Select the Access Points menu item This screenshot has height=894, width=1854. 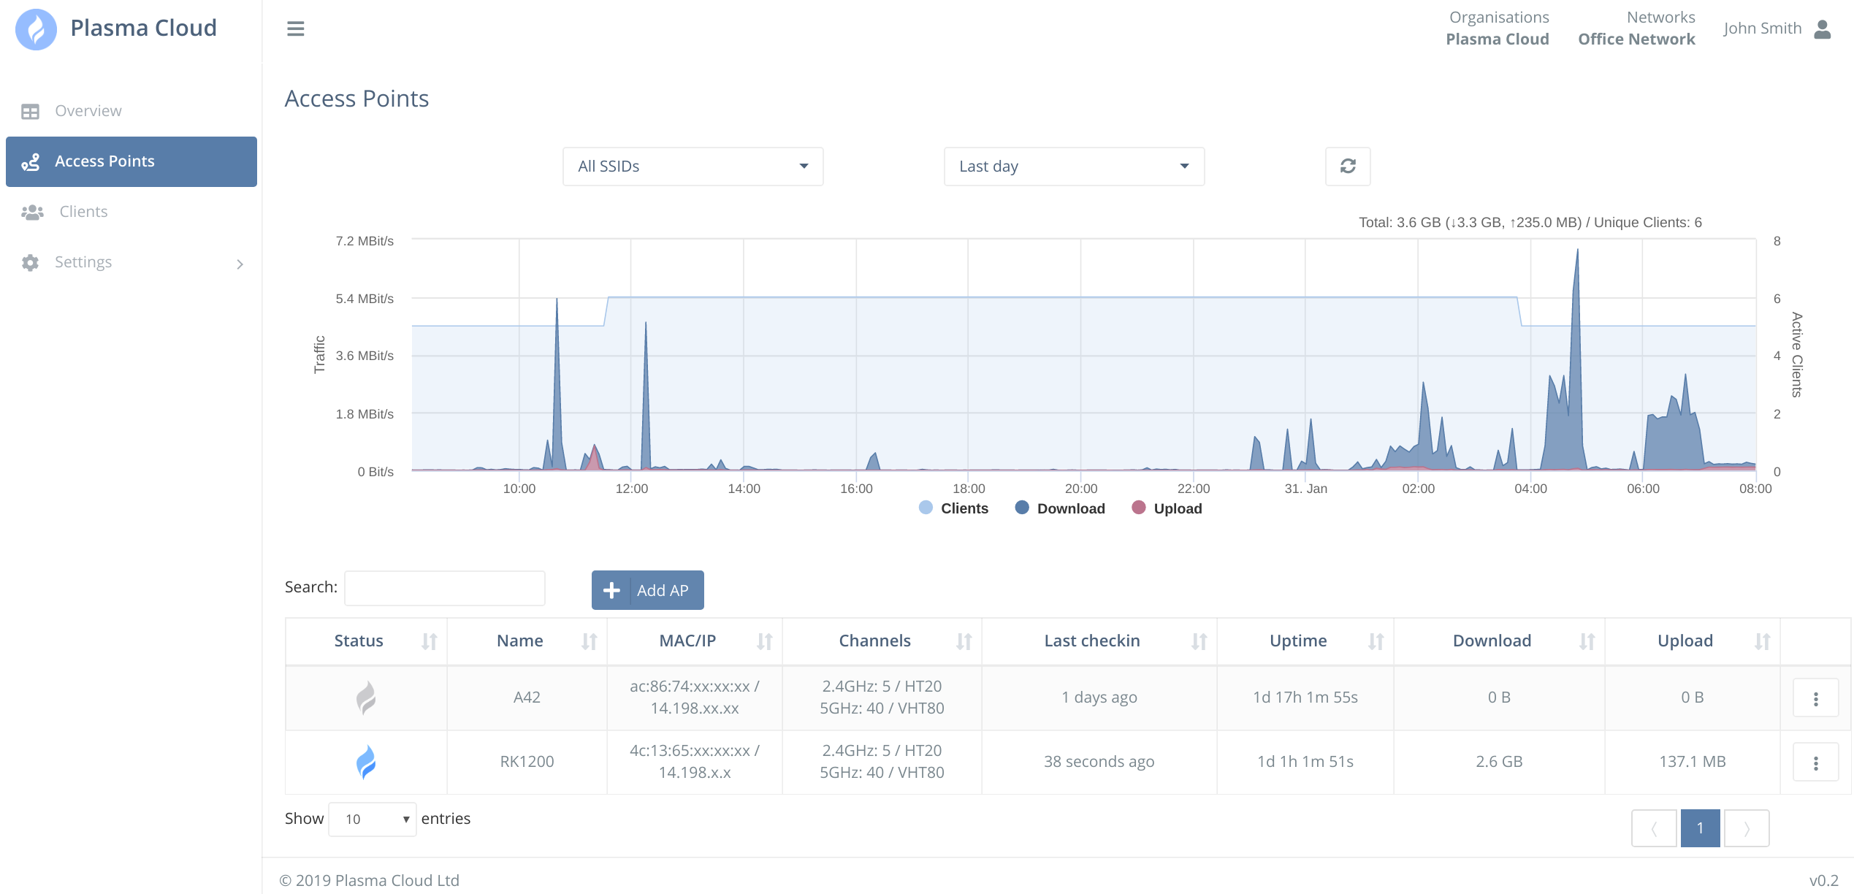130,161
